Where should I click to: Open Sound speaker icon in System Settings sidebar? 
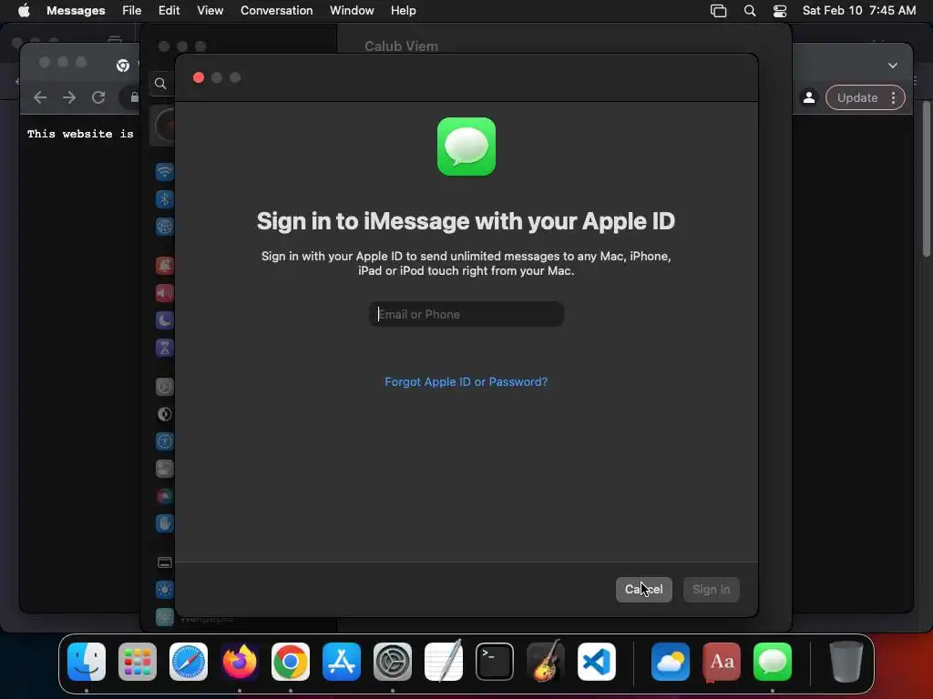click(165, 292)
